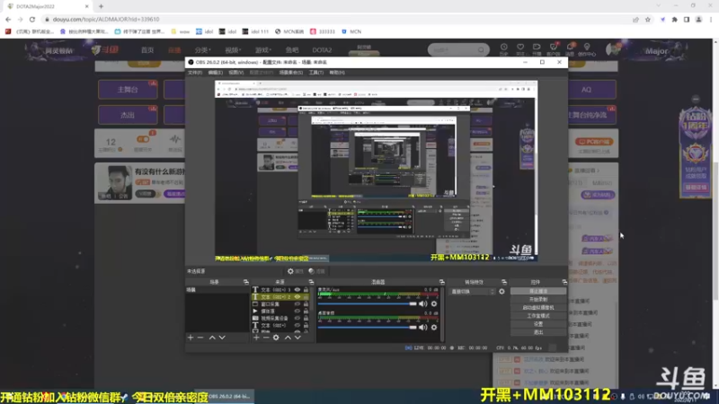The image size is (719, 404).
Task: Move scene up with arrow icon
Action: (x=212, y=338)
